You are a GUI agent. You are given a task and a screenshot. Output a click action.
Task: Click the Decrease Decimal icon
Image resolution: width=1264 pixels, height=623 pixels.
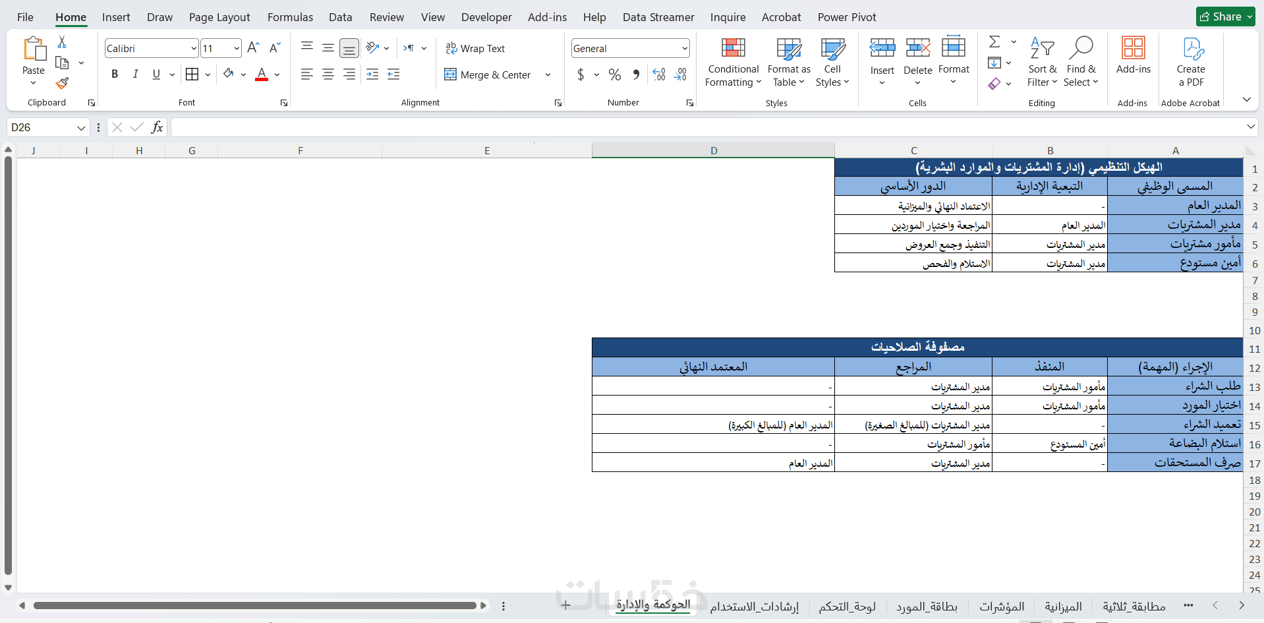pos(680,74)
